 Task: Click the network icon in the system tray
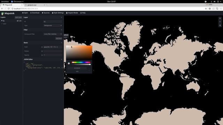tap(212, 1)
